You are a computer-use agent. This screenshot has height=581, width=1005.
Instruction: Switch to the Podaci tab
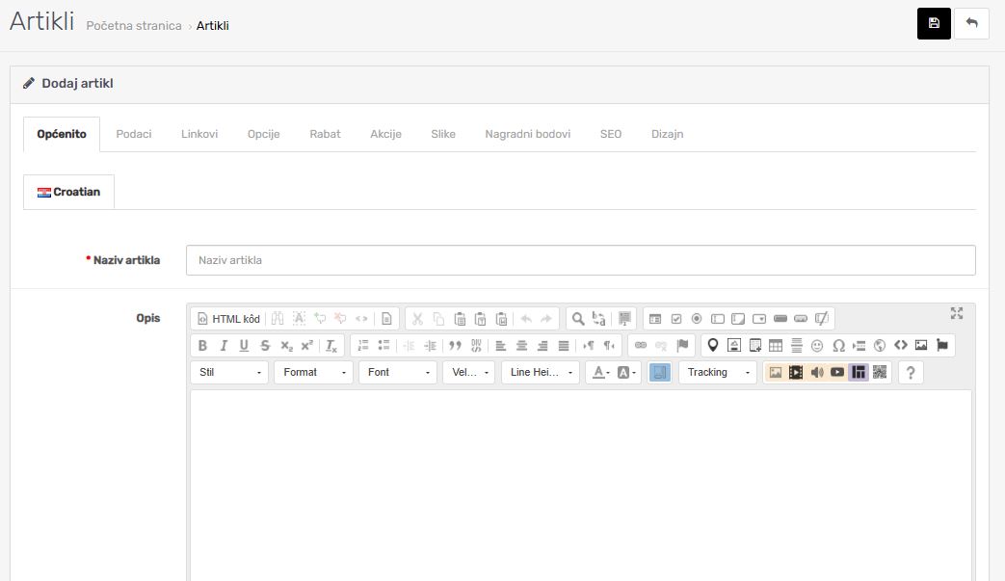134,134
